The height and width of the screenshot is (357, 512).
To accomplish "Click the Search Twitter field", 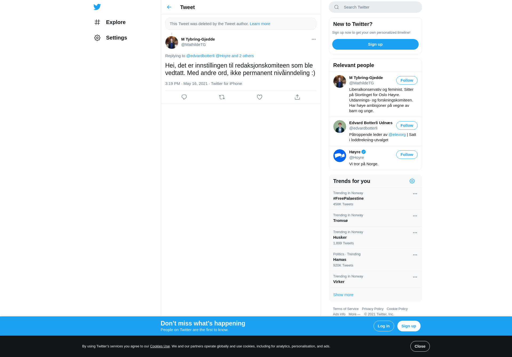I will tap(375, 7).
